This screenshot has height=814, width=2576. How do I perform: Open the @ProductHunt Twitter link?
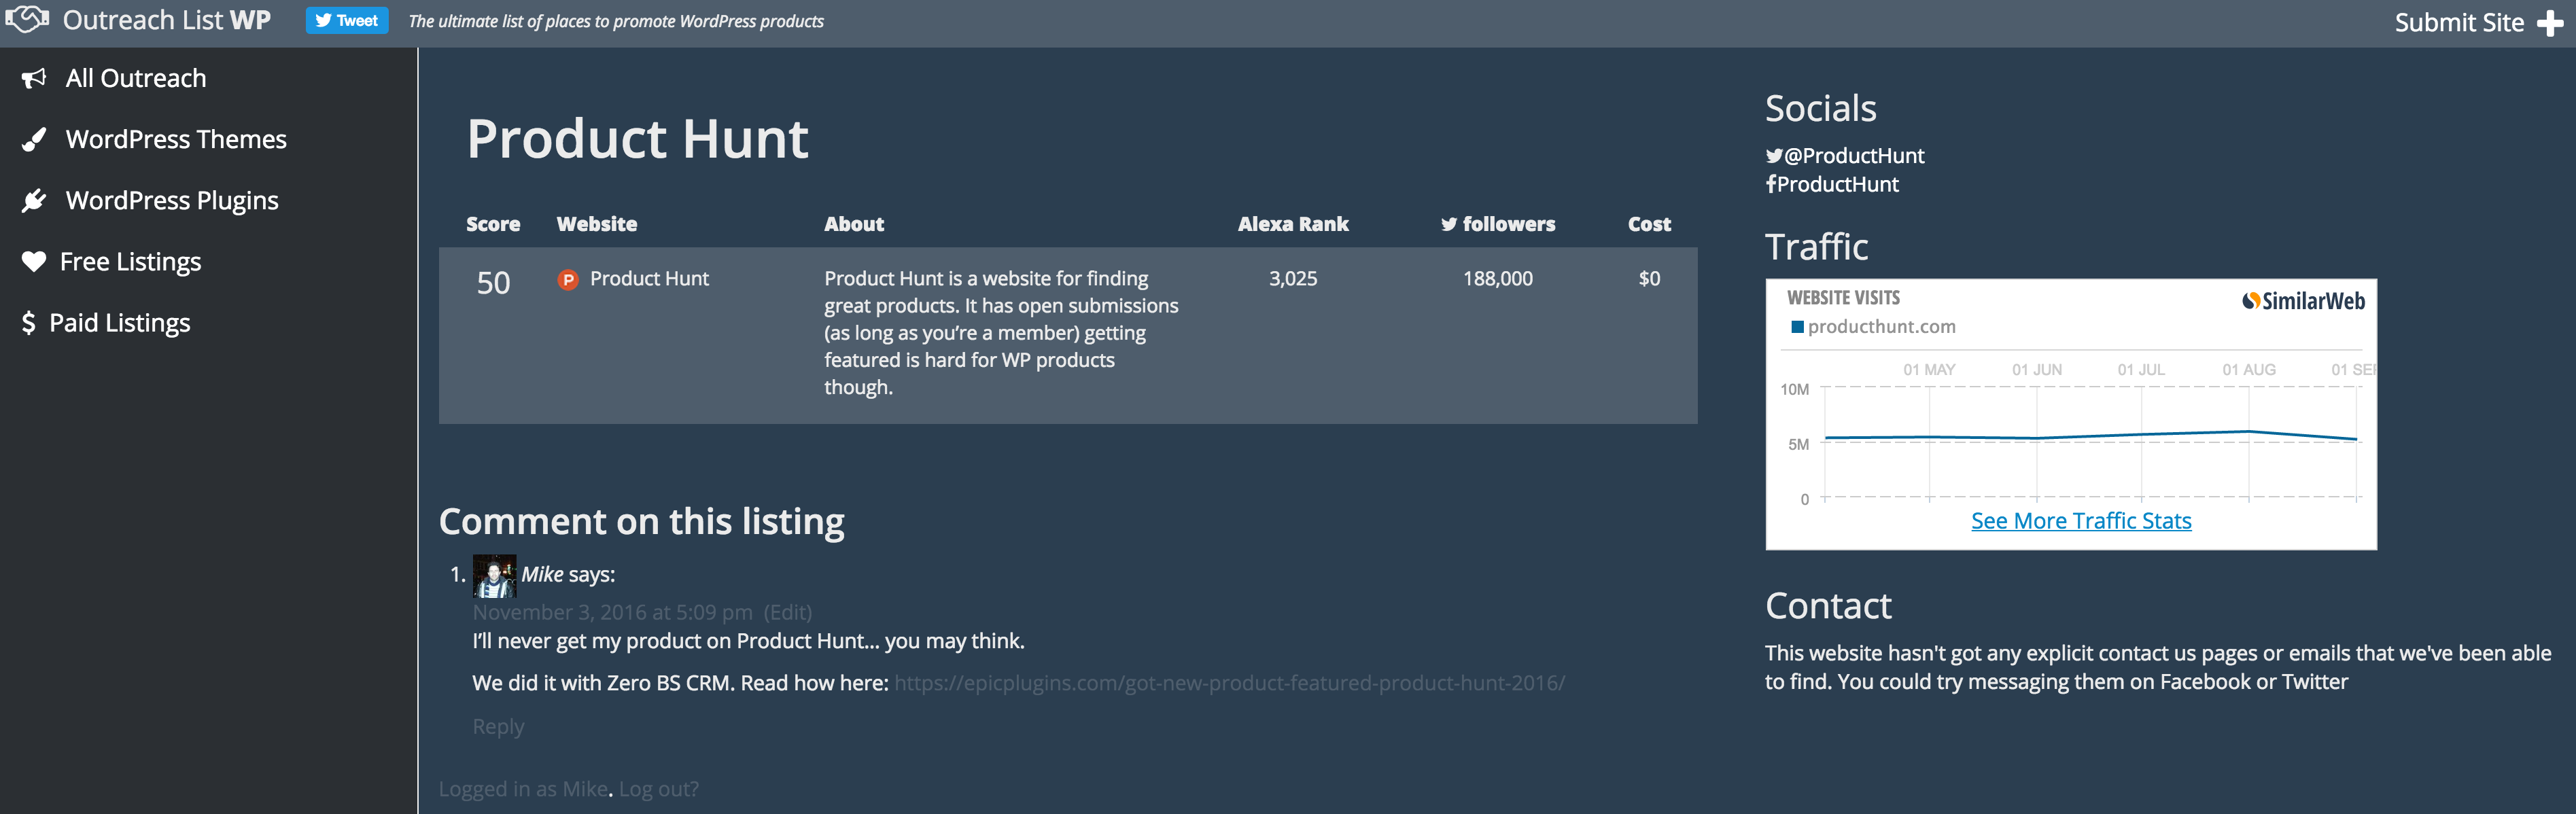1853,156
